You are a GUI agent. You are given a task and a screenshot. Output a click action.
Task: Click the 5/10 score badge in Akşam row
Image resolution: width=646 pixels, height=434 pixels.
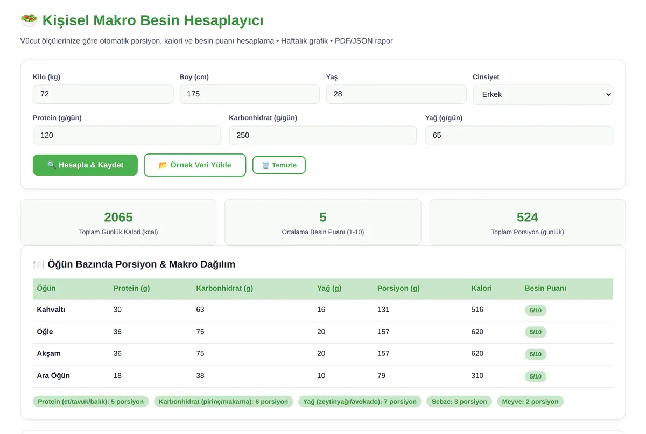coord(535,354)
